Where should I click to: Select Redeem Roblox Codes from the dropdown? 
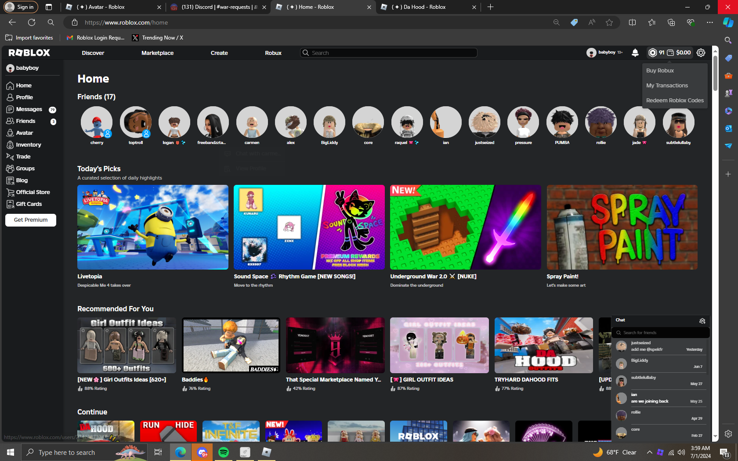tap(675, 101)
